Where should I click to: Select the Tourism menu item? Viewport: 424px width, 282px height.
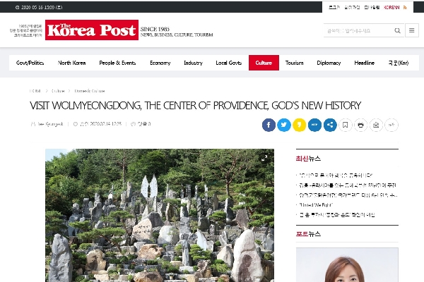294,63
